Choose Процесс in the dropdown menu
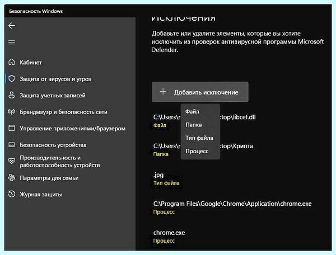 pyautogui.click(x=197, y=151)
